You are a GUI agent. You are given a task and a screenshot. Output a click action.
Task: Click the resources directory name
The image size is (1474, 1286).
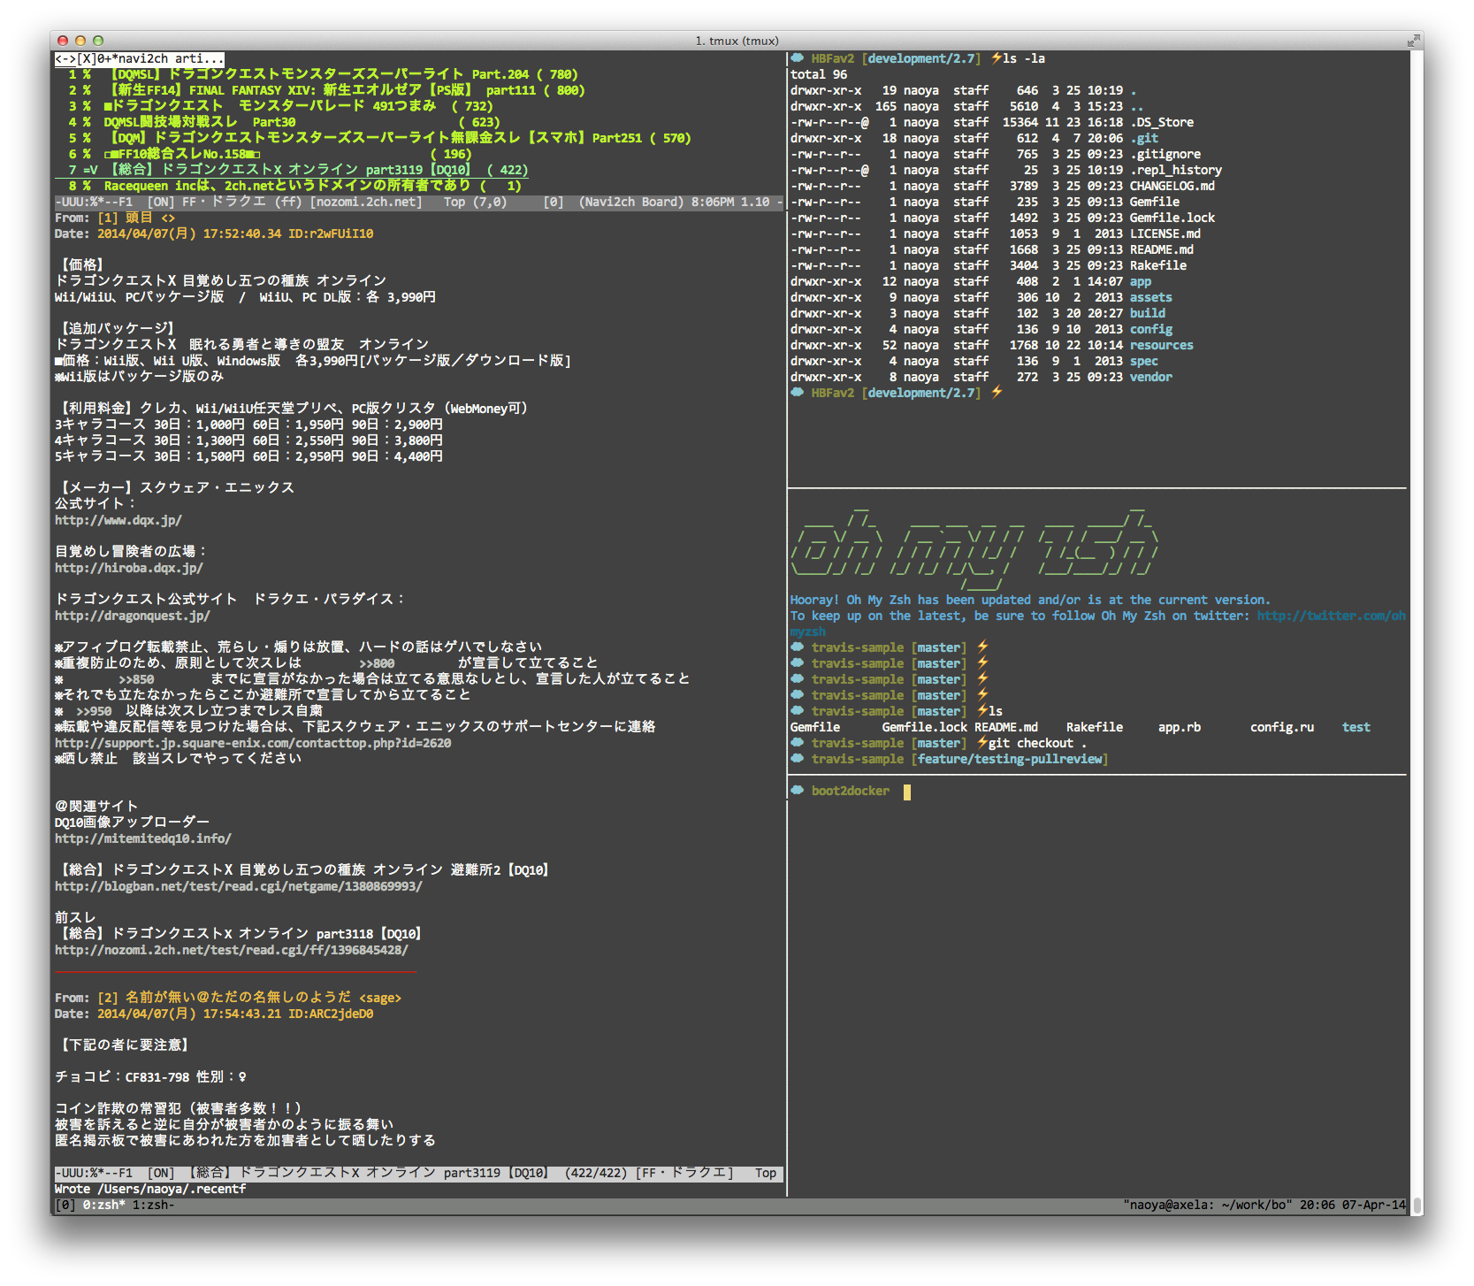tap(1162, 345)
